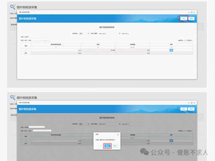215x161 pixels.
Task: Click the blue row action button in upper table
Action: click(x=171, y=50)
